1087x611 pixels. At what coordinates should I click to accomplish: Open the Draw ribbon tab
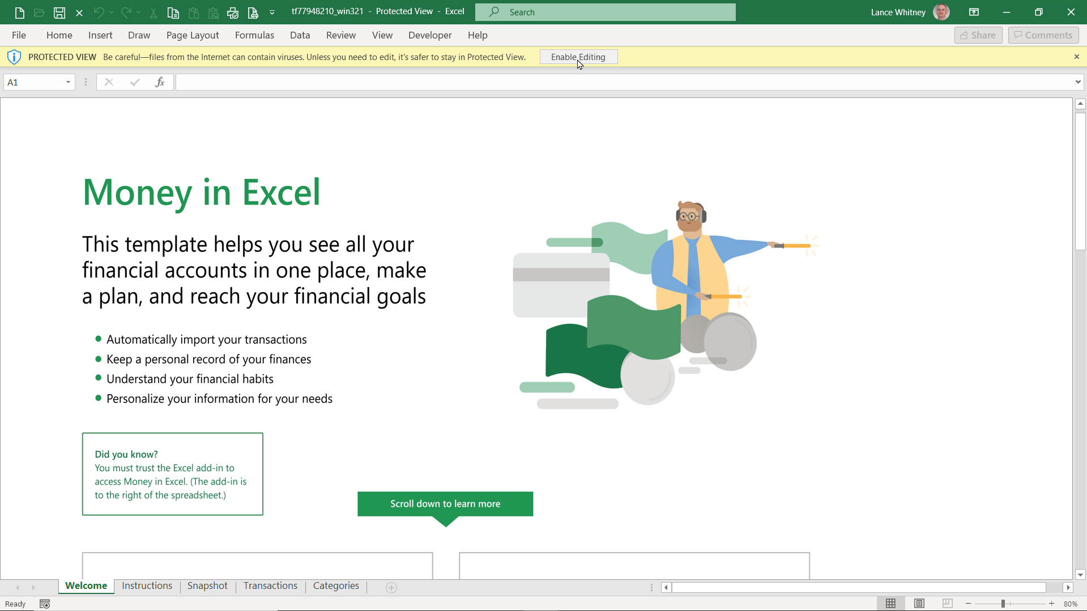(x=139, y=35)
